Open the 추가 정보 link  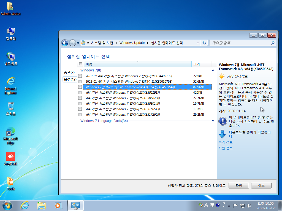click(226, 142)
